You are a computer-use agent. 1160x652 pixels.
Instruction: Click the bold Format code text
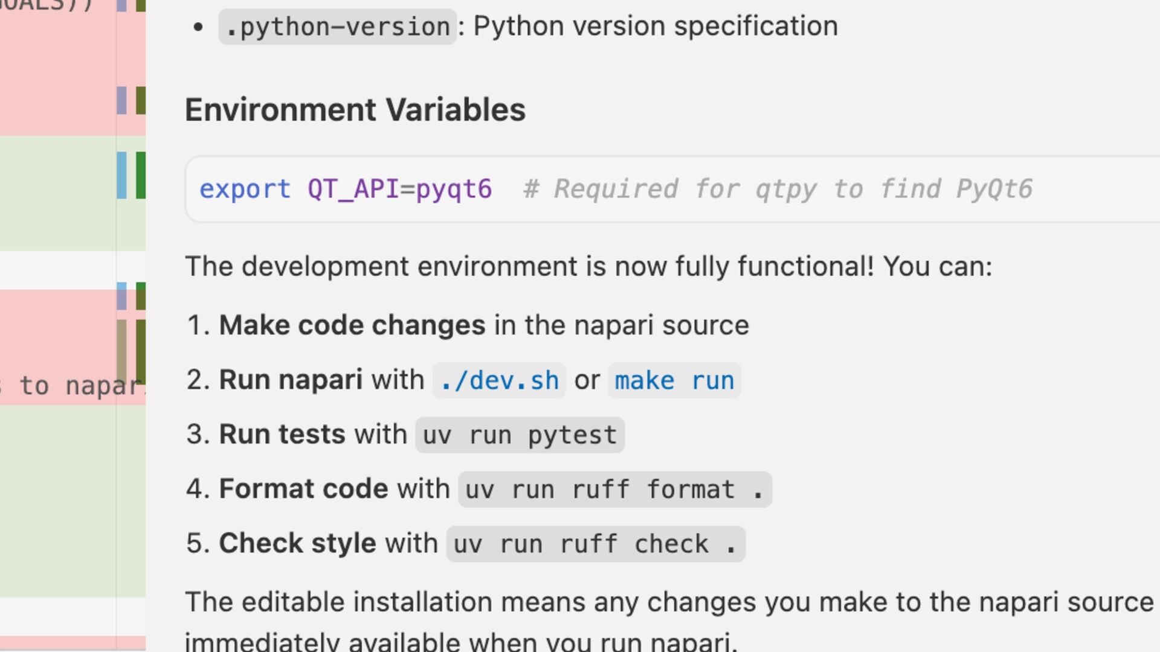[303, 489]
